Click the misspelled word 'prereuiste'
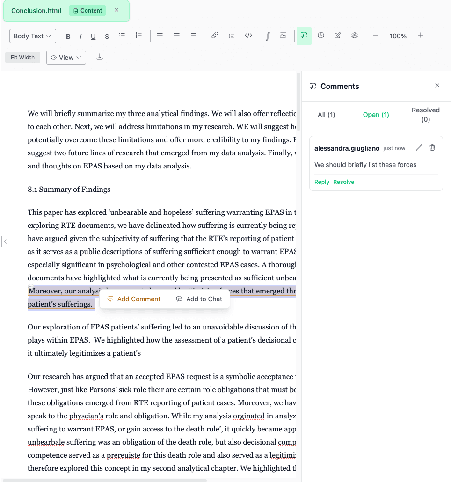This screenshot has height=482, width=451. pyautogui.click(x=123, y=455)
